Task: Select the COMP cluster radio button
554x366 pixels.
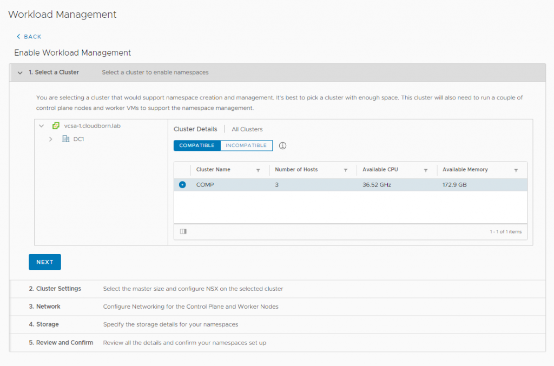Action: tap(182, 185)
